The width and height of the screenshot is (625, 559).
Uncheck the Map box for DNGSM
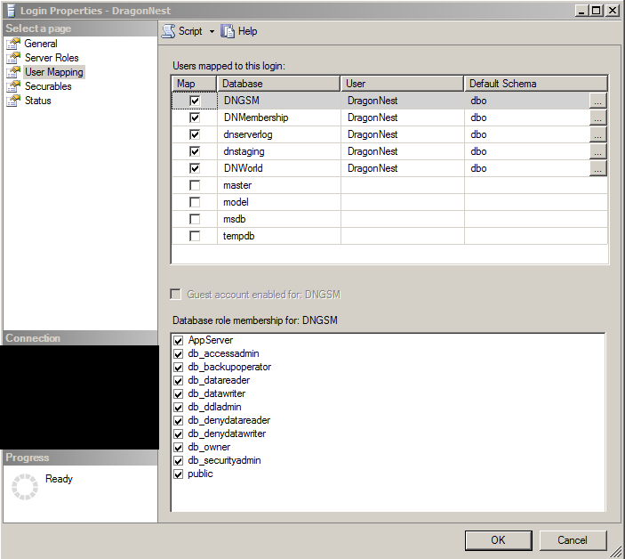point(195,101)
